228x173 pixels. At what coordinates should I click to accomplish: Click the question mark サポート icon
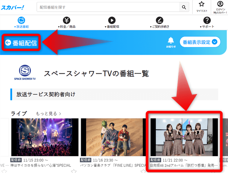207,20
